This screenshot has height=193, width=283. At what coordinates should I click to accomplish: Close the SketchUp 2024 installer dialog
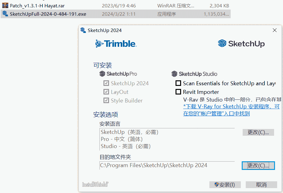click(x=275, y=30)
